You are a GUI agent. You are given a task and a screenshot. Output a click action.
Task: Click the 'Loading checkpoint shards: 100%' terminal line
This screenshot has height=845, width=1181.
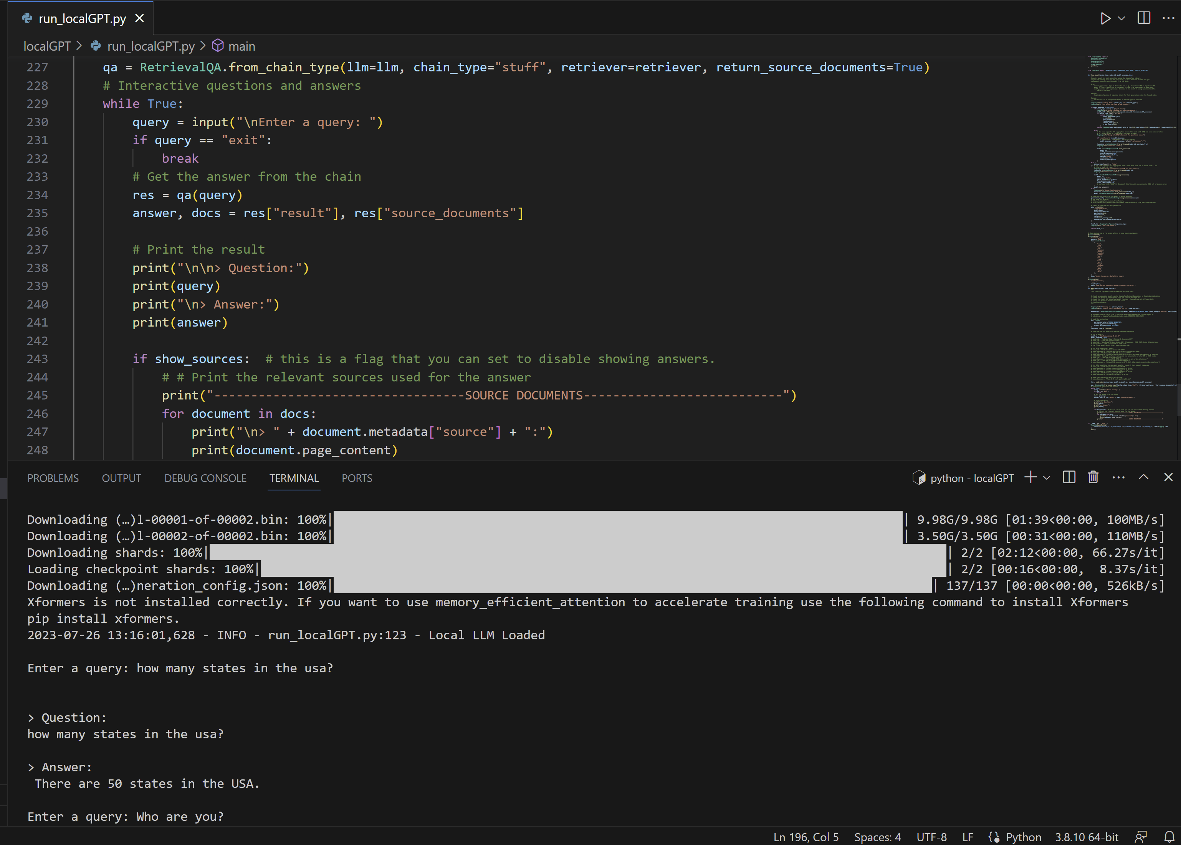595,569
